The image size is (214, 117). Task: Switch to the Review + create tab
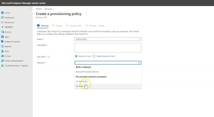[x=95, y=26]
